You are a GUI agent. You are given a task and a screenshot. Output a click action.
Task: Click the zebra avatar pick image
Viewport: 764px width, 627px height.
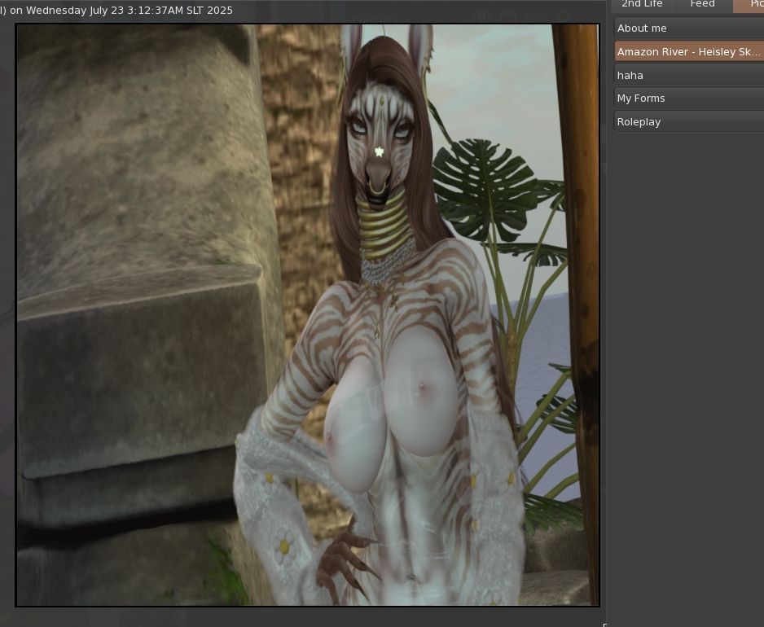click(308, 315)
